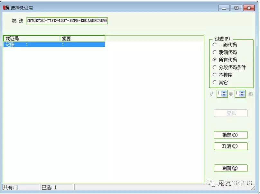Screen dimensions: 260x194
Task: Click the 已选: 1 status bar entry
Action: tap(57, 187)
